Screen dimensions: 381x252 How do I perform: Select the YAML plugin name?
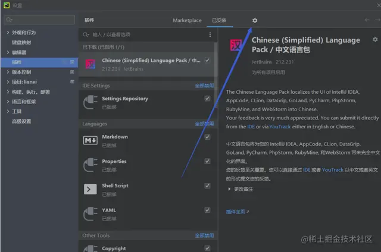(x=109, y=210)
